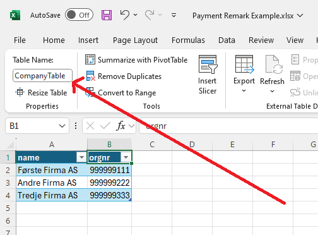Expand the Refresh dropdown arrow
The width and height of the screenshot is (318, 235).
coord(272,91)
